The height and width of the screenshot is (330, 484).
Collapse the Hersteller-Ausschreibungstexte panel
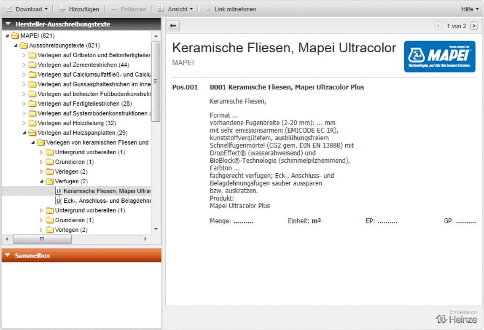coord(8,24)
